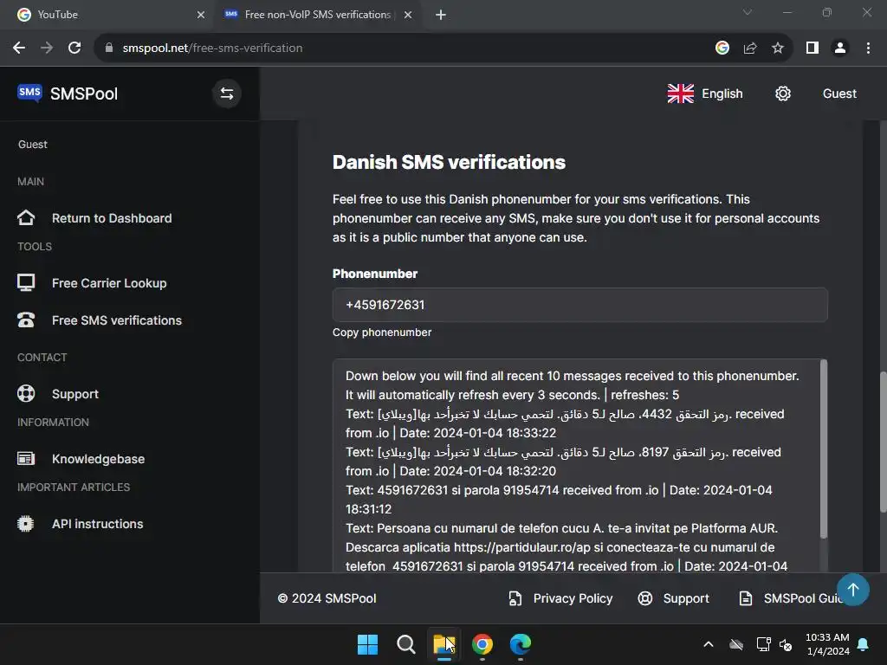
Task: Reload the page with the refresh icon
Action: [x=74, y=48]
